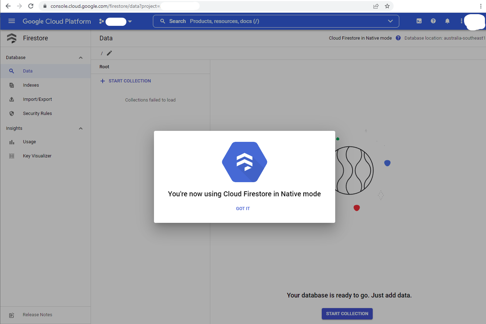
Task: Expand the search bar dropdown chevron
Action: click(x=390, y=21)
